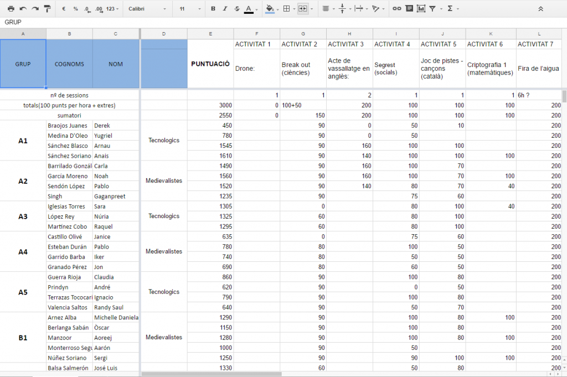Open the 123 number format dropdown
The image size is (567, 377).
(x=112, y=9)
